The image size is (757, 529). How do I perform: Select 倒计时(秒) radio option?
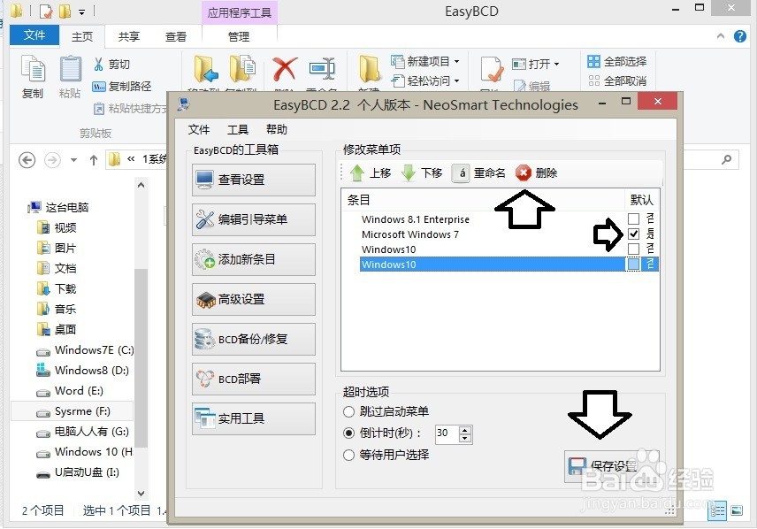348,433
